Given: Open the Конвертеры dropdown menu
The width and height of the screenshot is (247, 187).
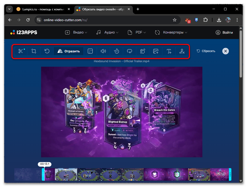Looking at the screenshot, I should tap(171, 32).
